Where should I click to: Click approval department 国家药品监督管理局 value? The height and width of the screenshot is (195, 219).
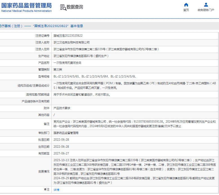coord(66,133)
